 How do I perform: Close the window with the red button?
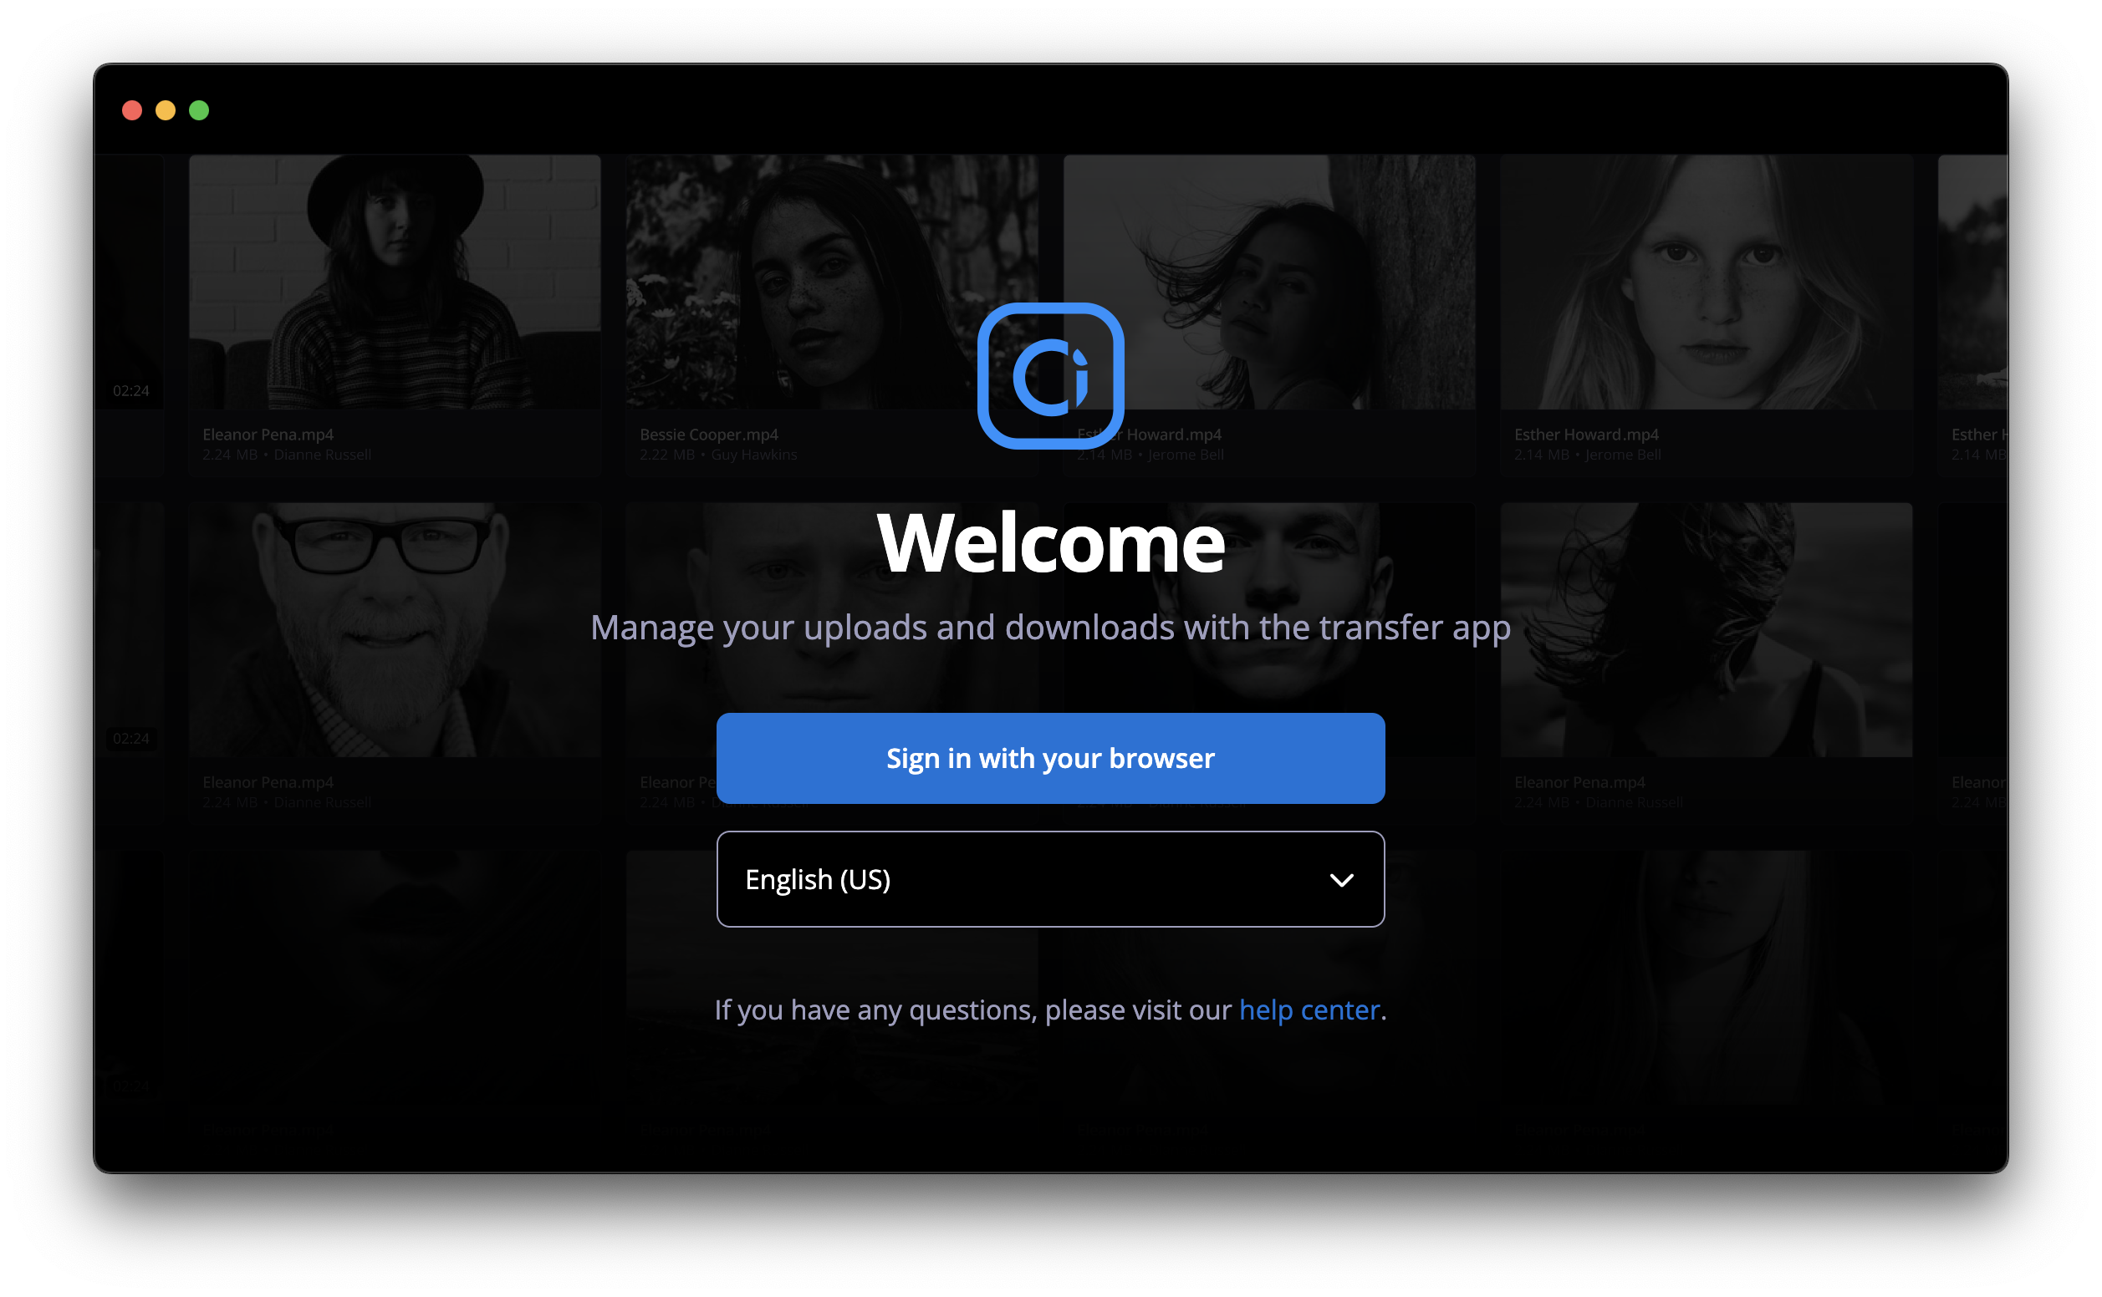(132, 110)
